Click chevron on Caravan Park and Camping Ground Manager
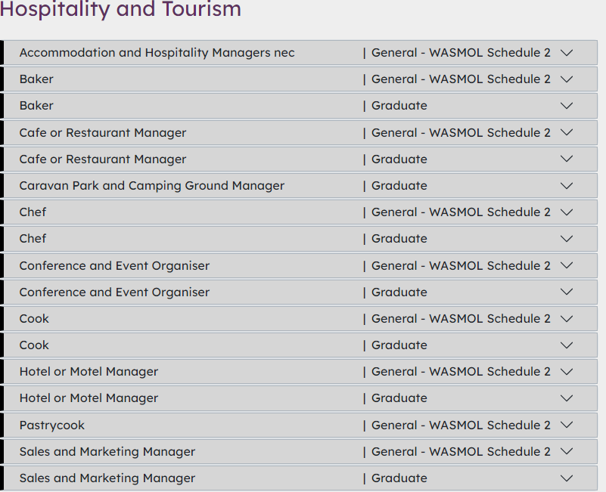 [566, 186]
